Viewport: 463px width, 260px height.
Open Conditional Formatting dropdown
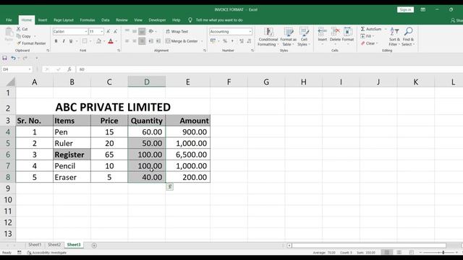coord(268,37)
